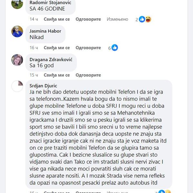Like Dragana Zdravković's comment via Свиђа ми се
The image size is (193, 193).
pyautogui.click(x=57, y=75)
